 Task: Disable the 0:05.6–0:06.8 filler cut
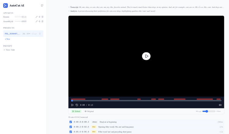click(x=71, y=132)
